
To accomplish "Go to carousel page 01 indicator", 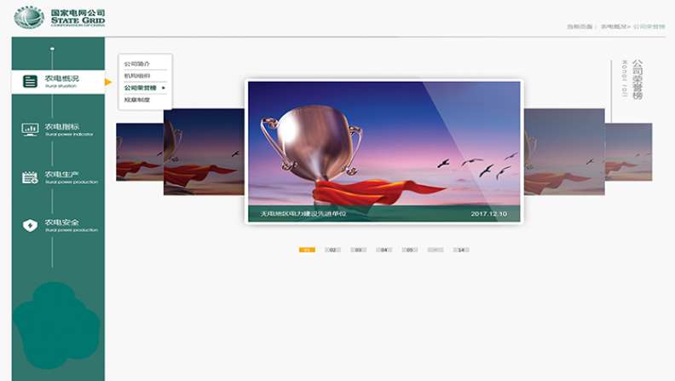I will [307, 250].
